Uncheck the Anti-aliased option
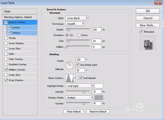The height and width of the screenshot is (120, 164). (x=80, y=78)
